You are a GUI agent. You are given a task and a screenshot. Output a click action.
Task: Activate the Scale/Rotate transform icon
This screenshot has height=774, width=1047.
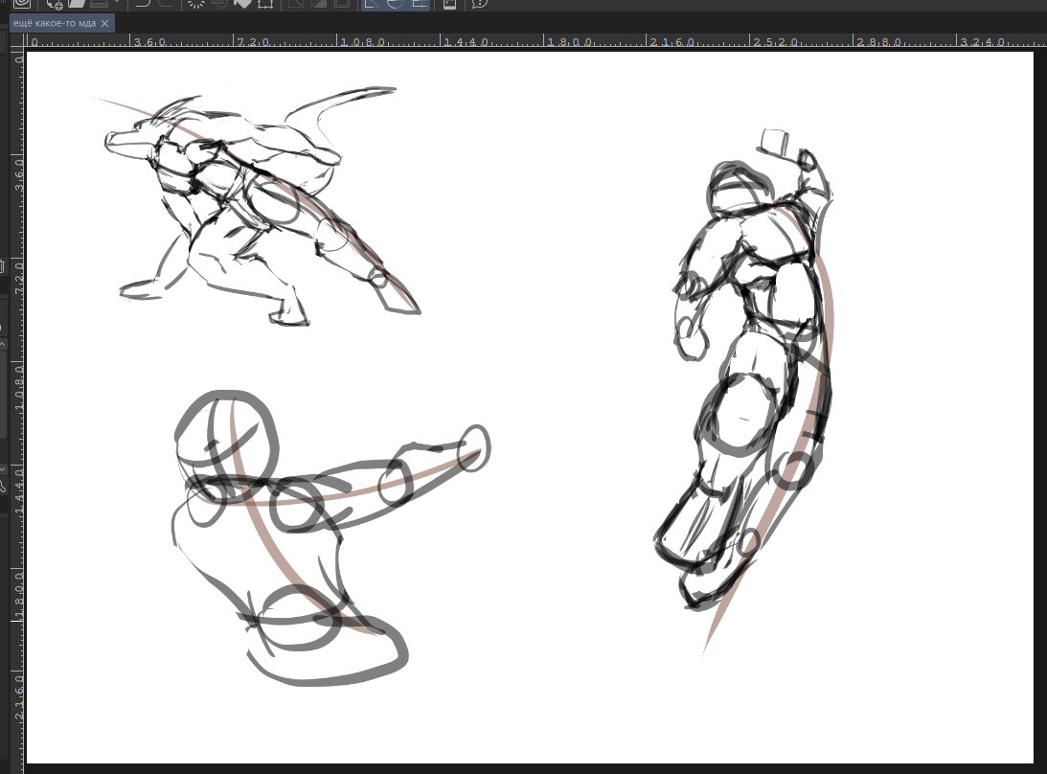click(x=265, y=4)
